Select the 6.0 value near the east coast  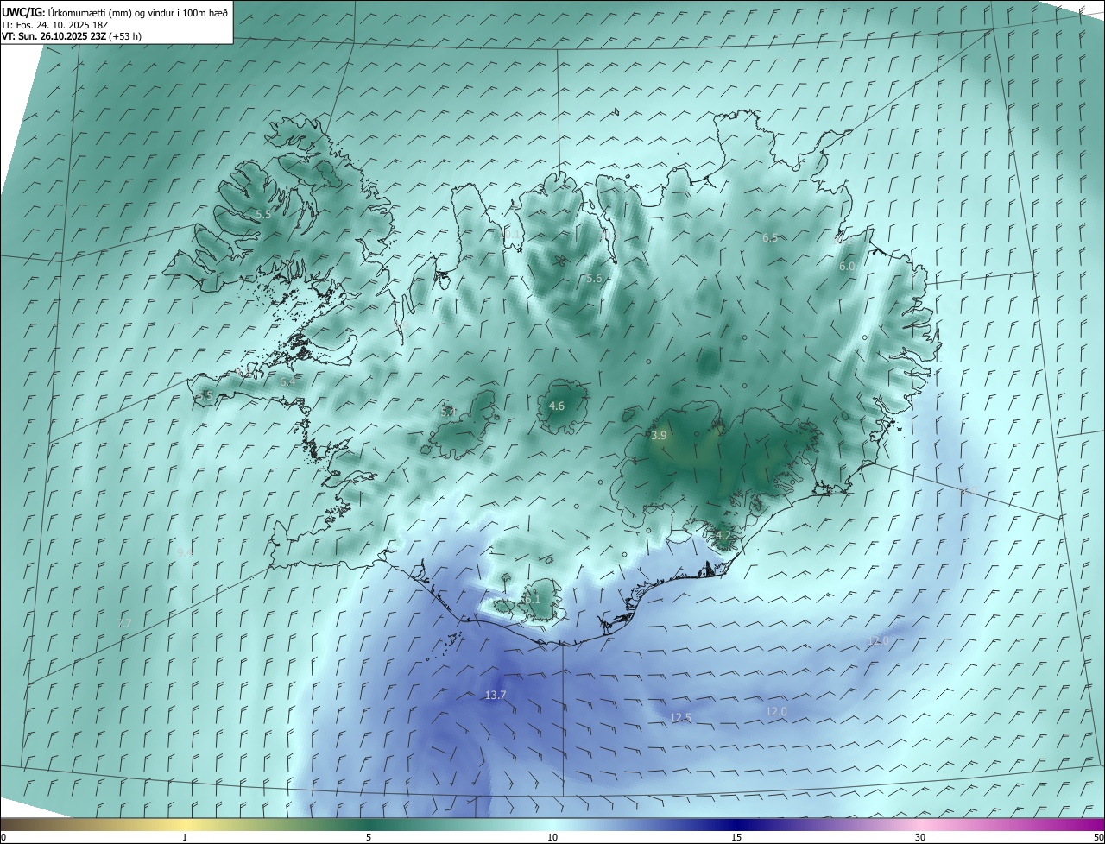(x=847, y=268)
